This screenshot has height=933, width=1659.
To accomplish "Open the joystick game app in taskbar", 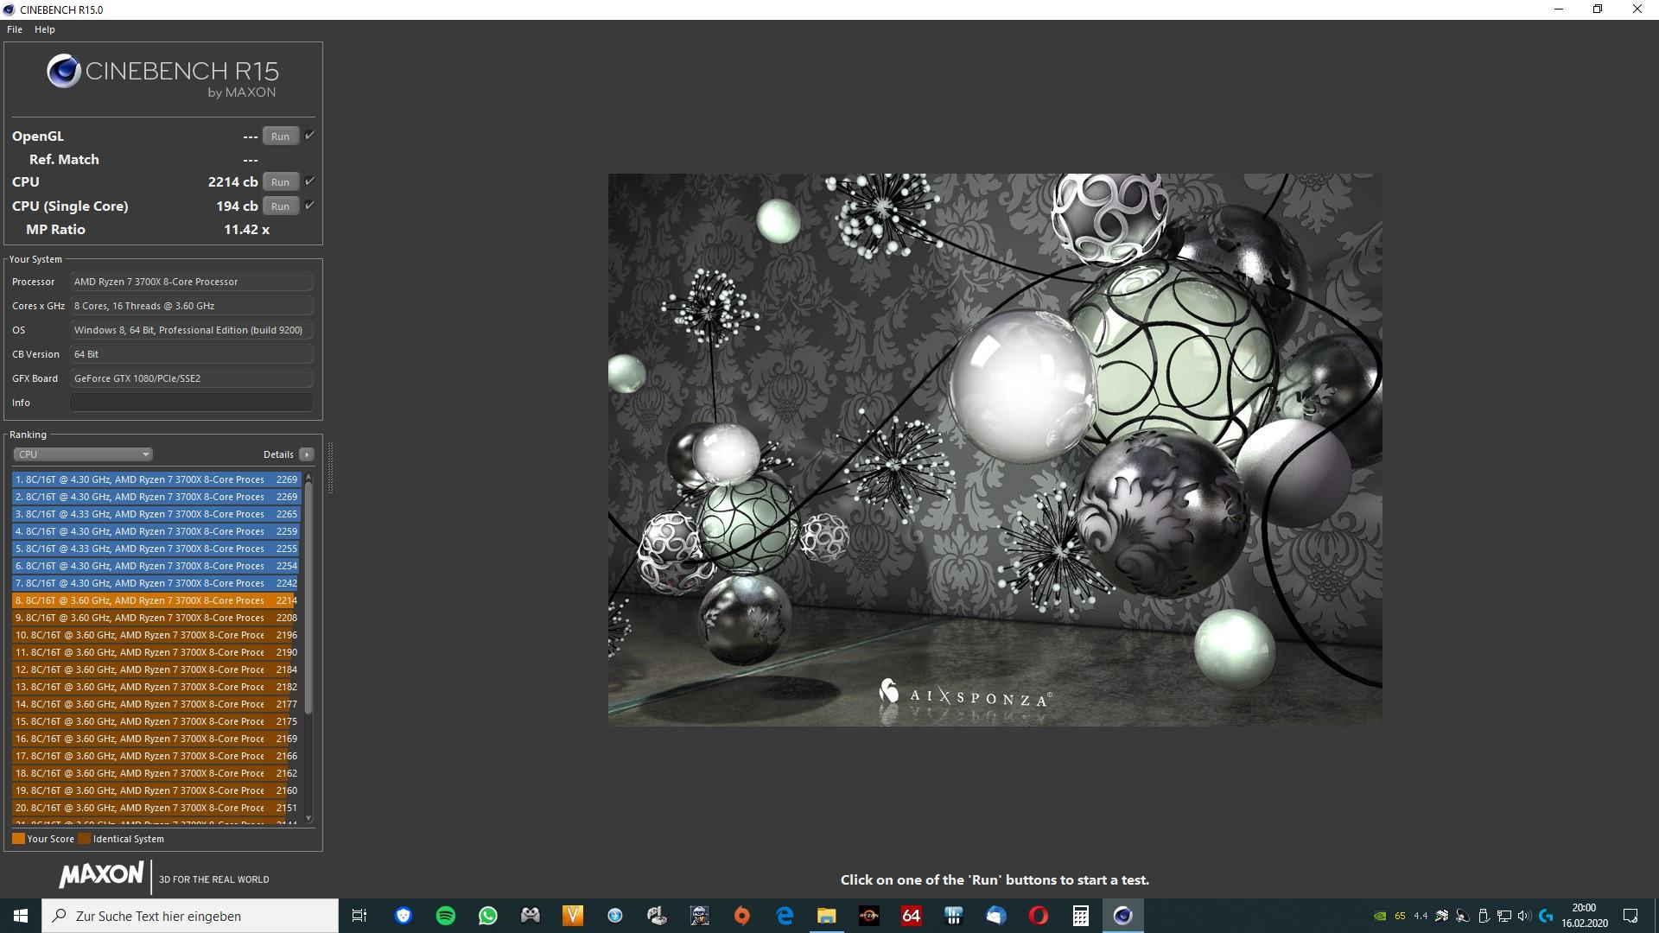I will (x=658, y=916).
